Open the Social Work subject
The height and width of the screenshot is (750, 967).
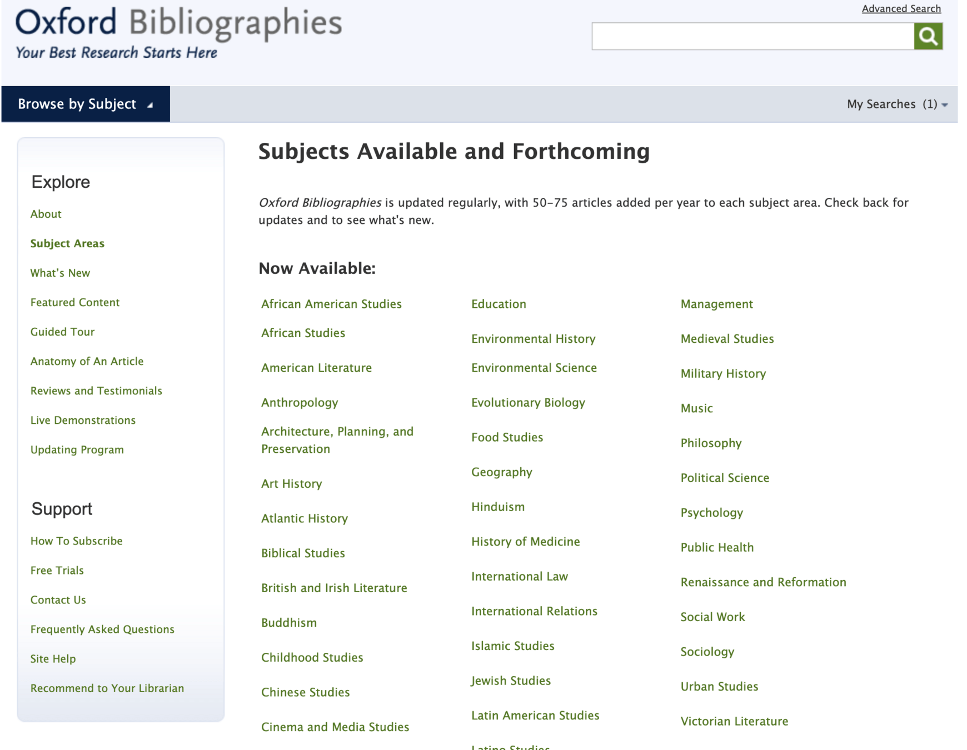(x=712, y=617)
